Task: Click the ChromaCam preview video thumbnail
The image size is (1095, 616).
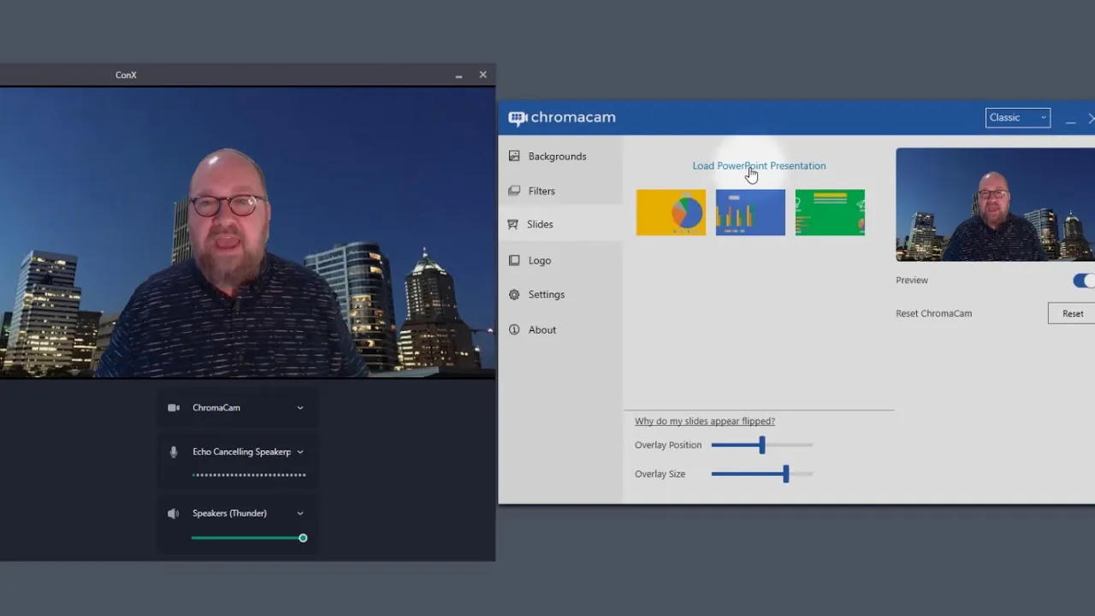Action: tap(995, 204)
